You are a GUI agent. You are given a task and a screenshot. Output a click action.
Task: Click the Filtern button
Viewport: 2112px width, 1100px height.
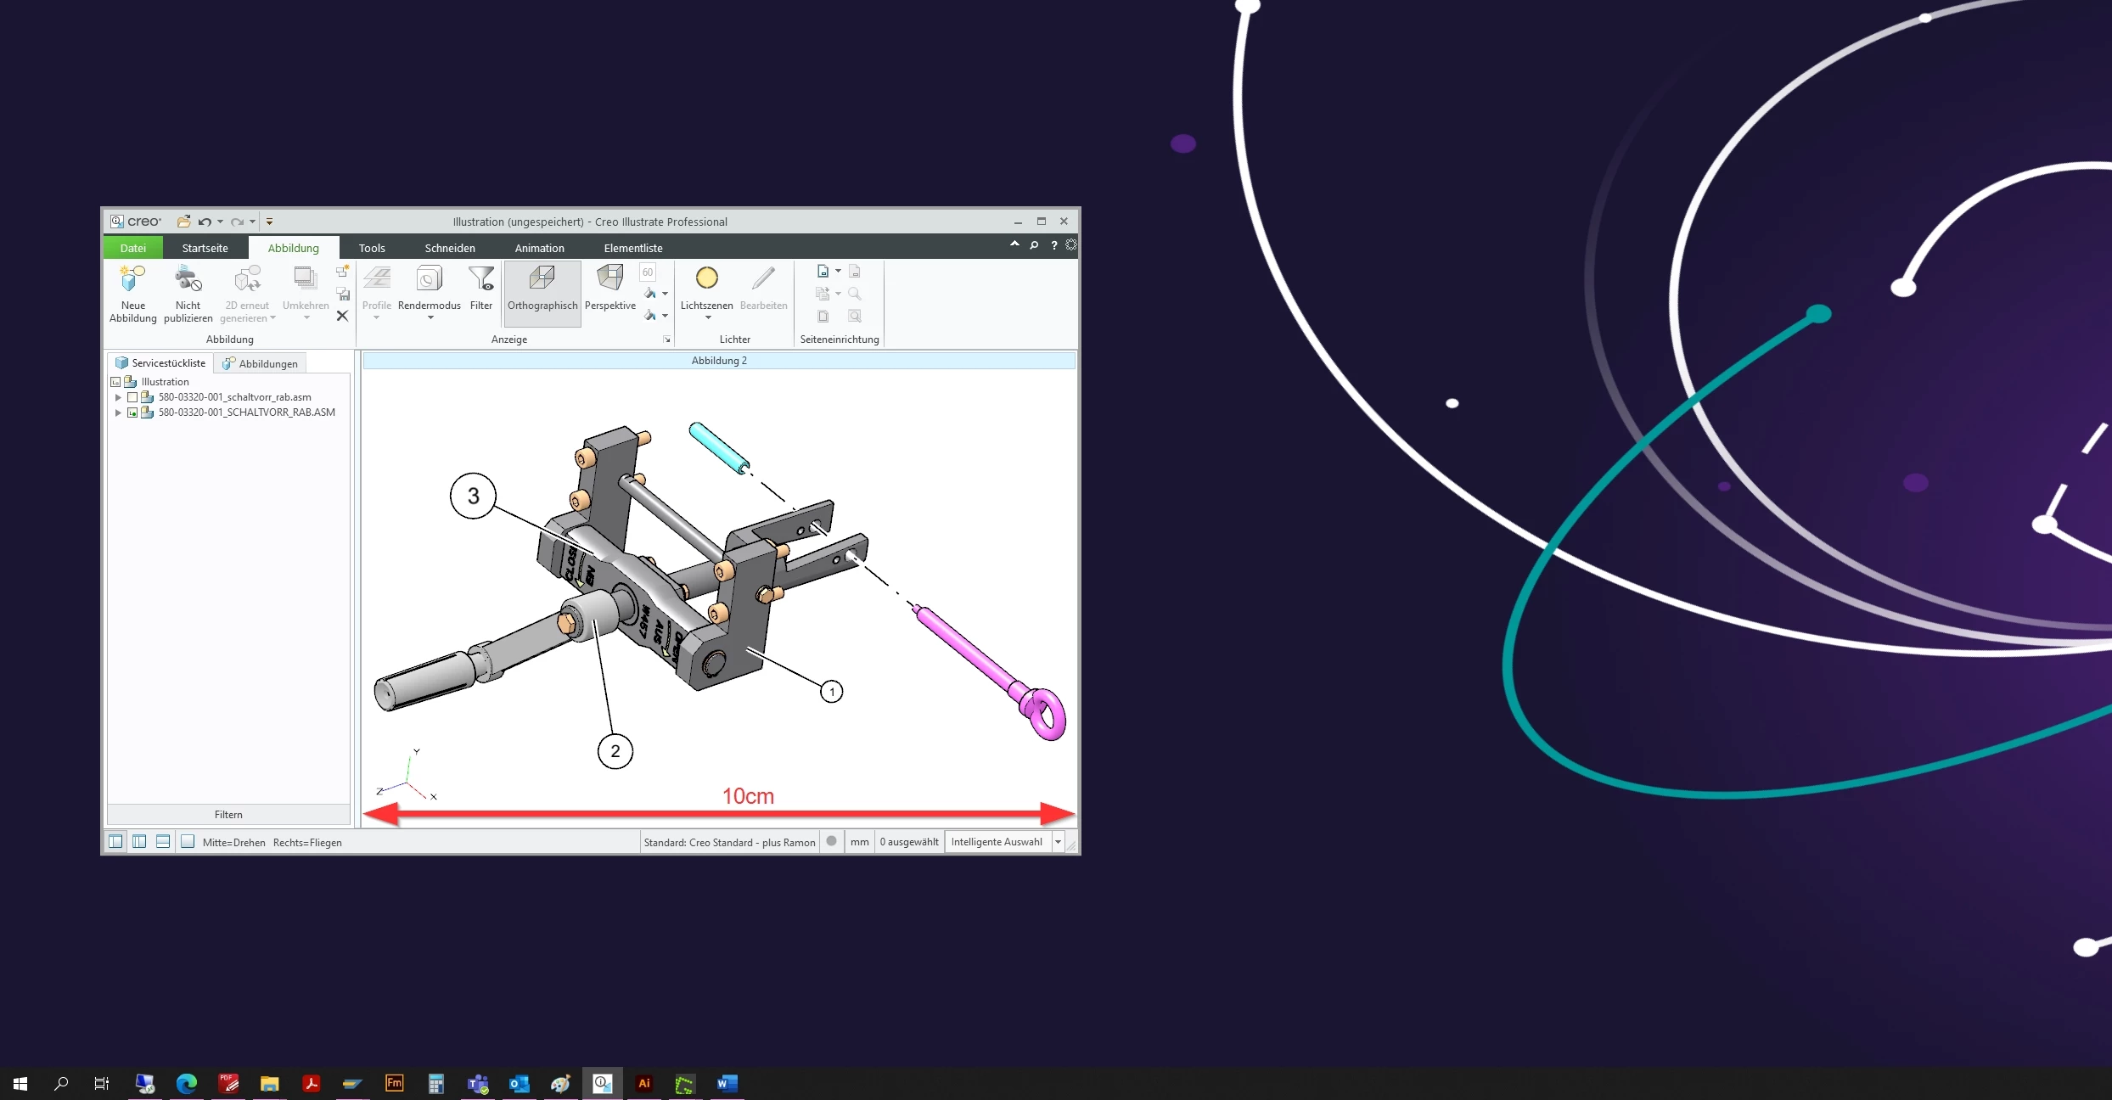[x=228, y=815]
